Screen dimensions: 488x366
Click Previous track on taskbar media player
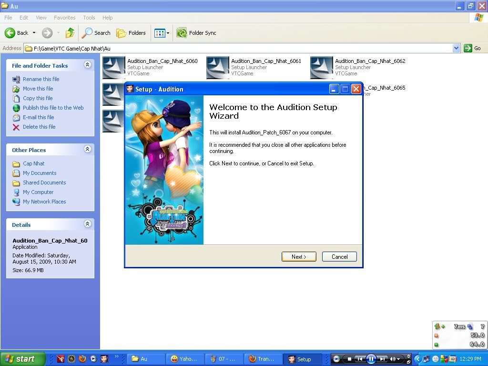(359, 359)
